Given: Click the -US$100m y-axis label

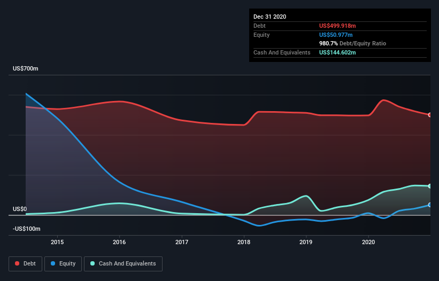Looking at the screenshot, I should coord(27,229).
